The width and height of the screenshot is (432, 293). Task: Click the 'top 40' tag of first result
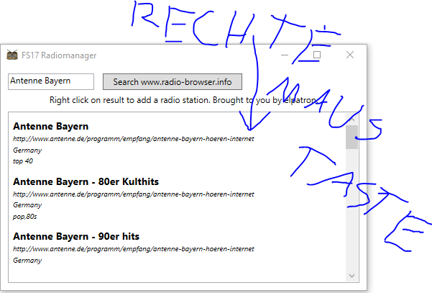pyautogui.click(x=23, y=161)
